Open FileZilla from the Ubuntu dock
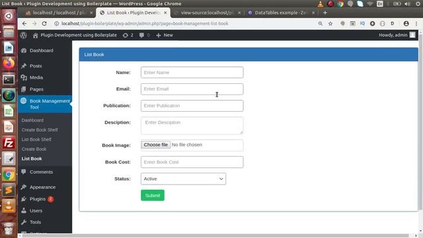Screen dimensions: 423x238 tap(9, 143)
